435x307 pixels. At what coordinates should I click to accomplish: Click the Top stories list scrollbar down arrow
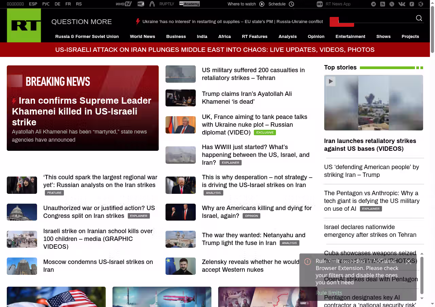click(422, 298)
